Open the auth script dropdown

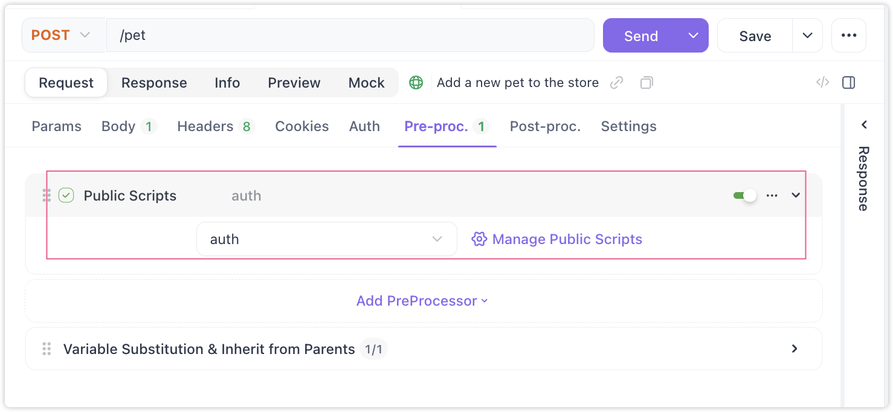click(326, 239)
